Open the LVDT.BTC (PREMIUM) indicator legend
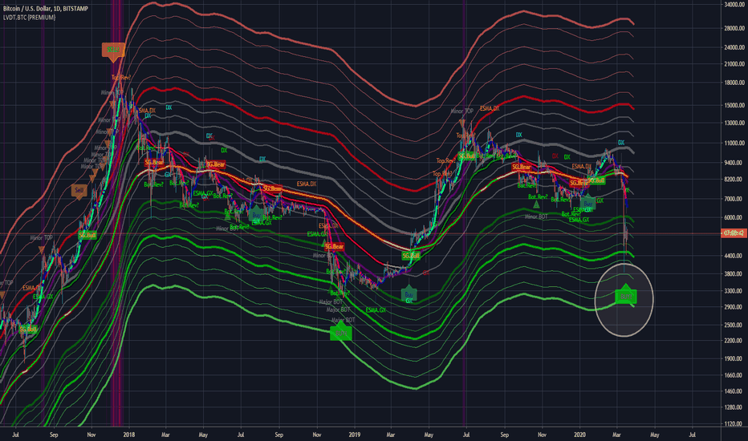This screenshot has height=441, width=748. pyautogui.click(x=29, y=18)
